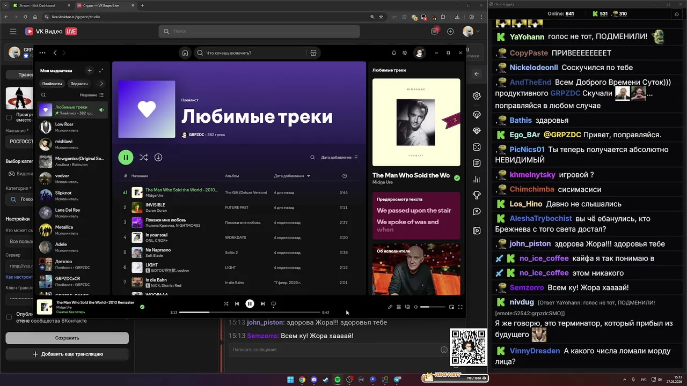Open Spotify notifications bell
687x386 pixels.
click(394, 53)
